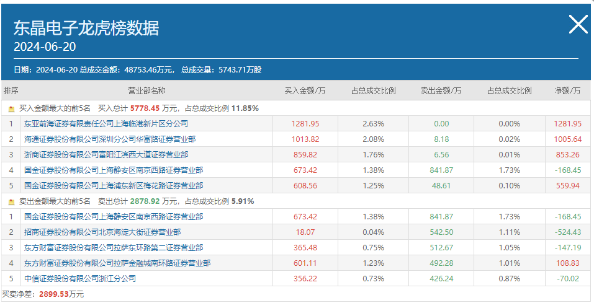Click the icon beside 卖出金额最大的前5名
Screen dimensions: 594x303
pos(11,202)
